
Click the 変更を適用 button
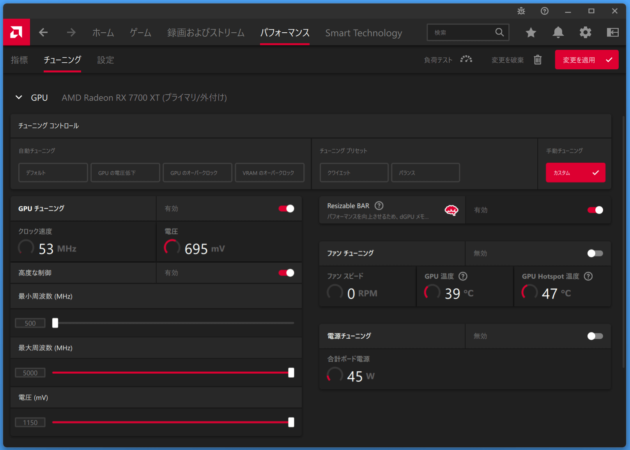click(x=587, y=60)
